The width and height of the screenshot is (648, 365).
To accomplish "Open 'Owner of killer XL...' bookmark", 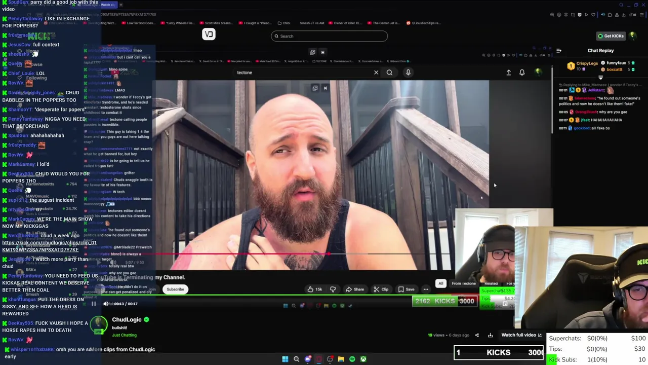I will pos(346,23).
